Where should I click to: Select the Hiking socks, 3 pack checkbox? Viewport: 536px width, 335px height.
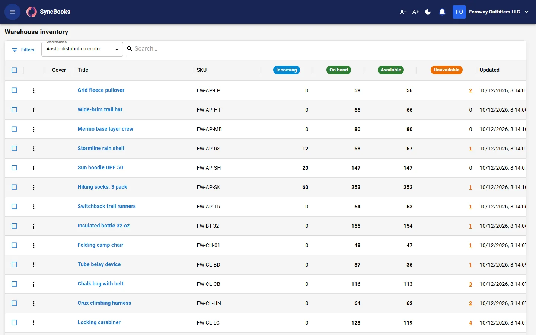pos(15,187)
